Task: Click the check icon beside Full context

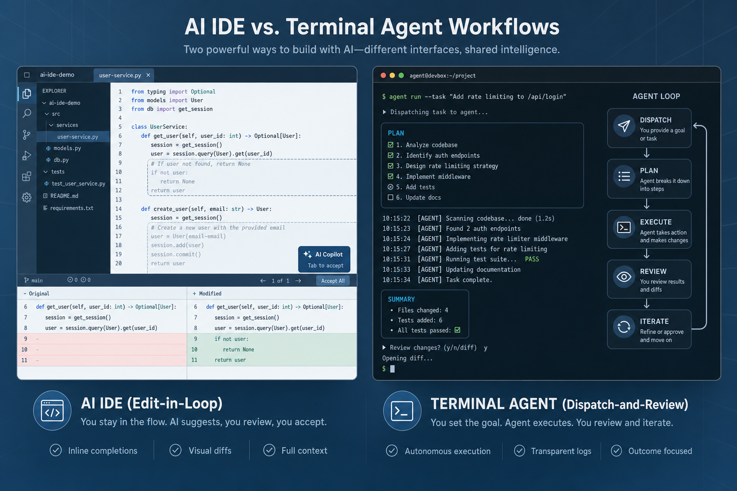Action: (269, 450)
